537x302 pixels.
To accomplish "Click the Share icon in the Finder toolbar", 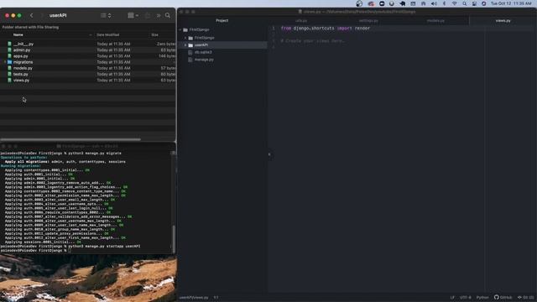I will [148, 15].
